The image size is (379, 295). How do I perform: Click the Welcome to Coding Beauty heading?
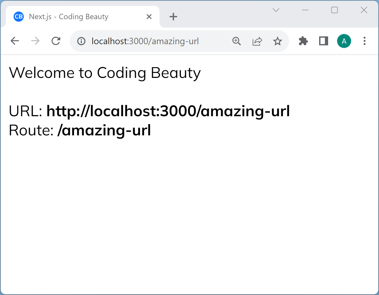tap(105, 73)
